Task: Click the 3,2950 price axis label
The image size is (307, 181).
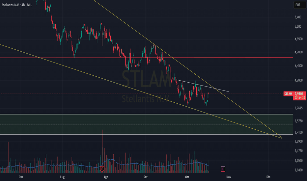Action: pos(298,141)
